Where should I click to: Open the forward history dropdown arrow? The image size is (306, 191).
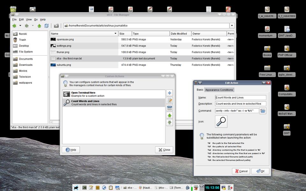tap(33, 26)
